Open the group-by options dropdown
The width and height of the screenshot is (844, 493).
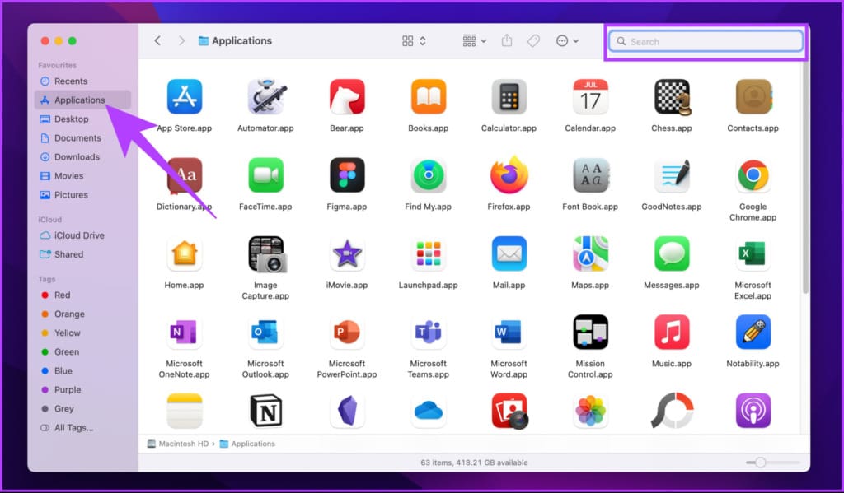click(474, 41)
